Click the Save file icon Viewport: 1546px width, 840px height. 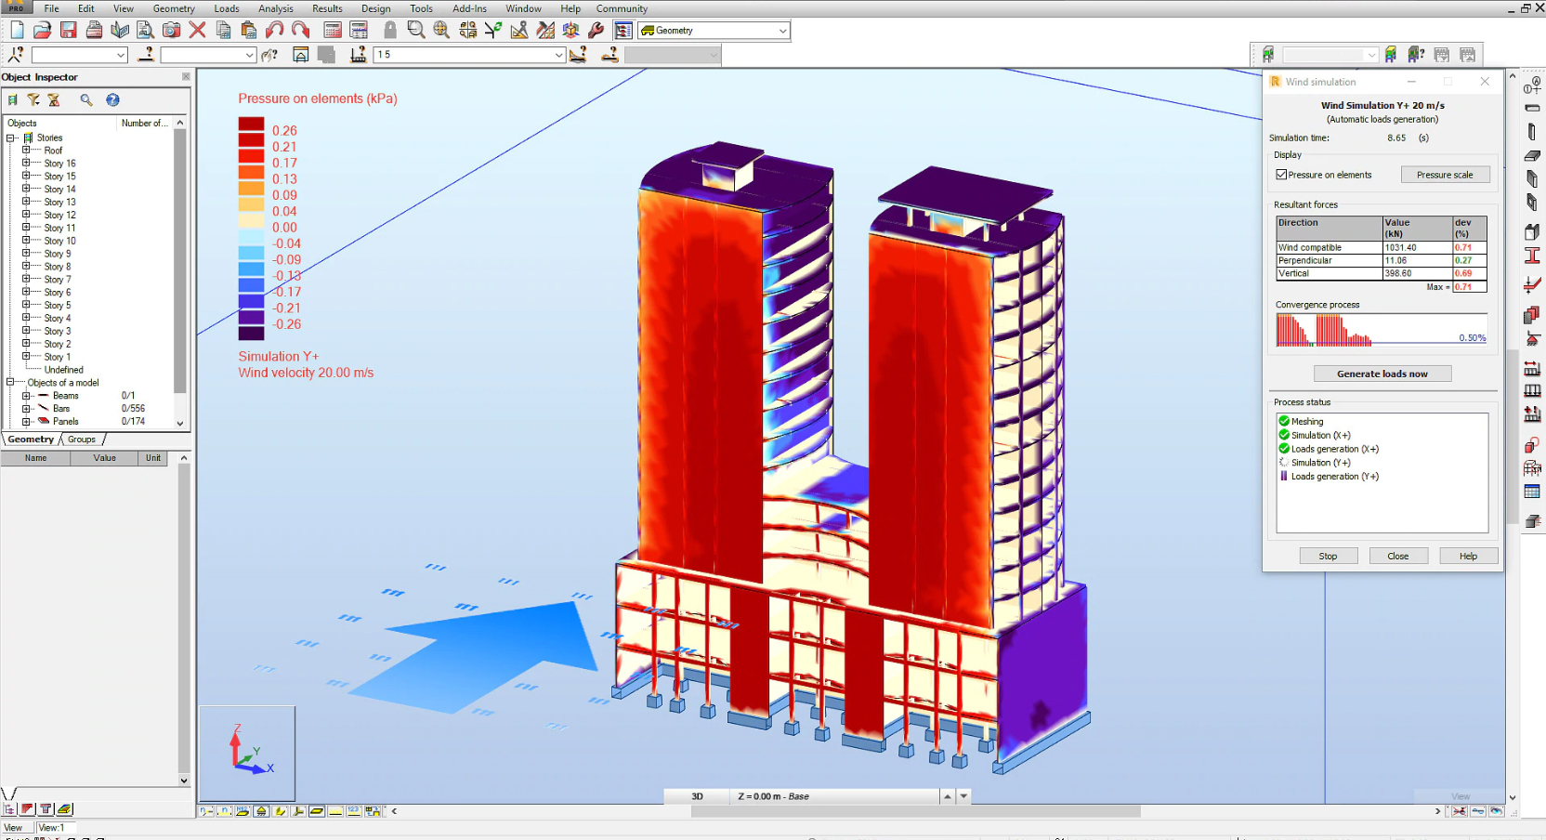pyautogui.click(x=68, y=31)
